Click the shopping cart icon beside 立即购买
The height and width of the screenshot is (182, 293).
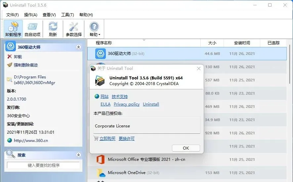click(x=96, y=138)
